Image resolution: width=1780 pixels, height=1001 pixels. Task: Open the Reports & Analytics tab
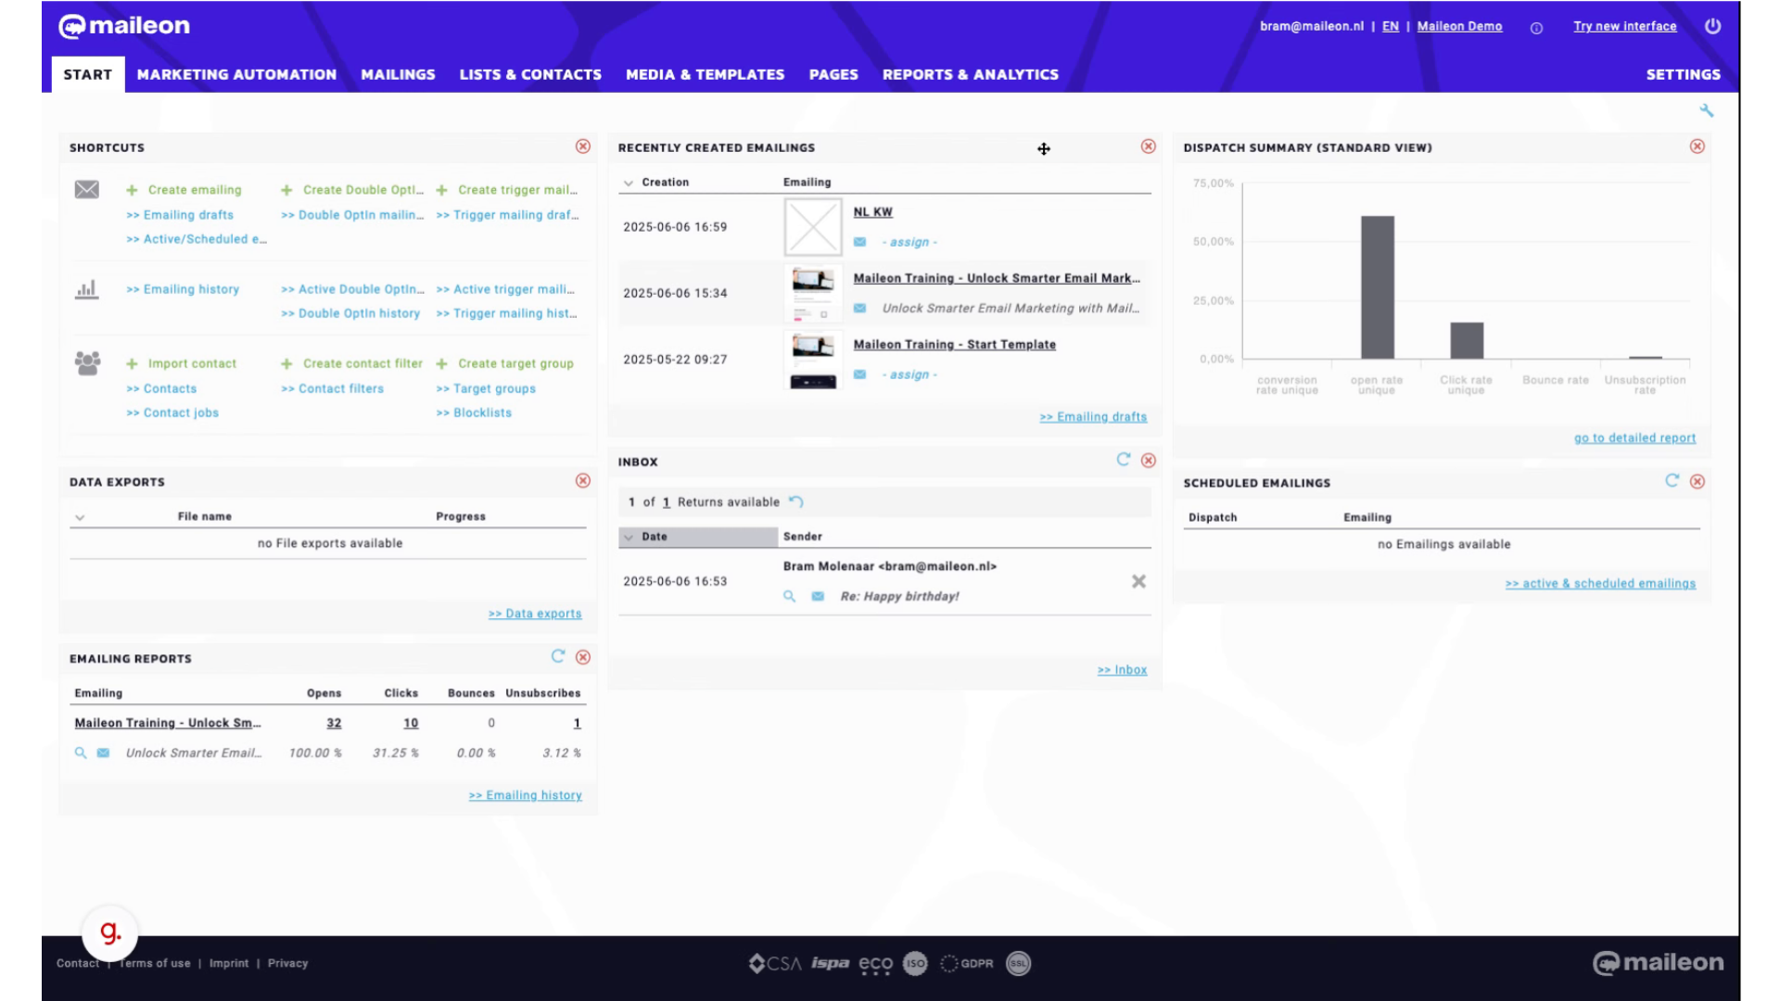[x=971, y=74]
